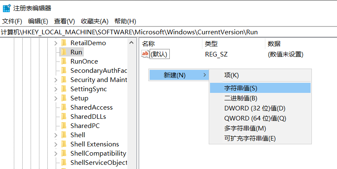This screenshot has height=169, width=337.
Task: Click the folder icon beside SharedAccess
Action: click(x=64, y=107)
